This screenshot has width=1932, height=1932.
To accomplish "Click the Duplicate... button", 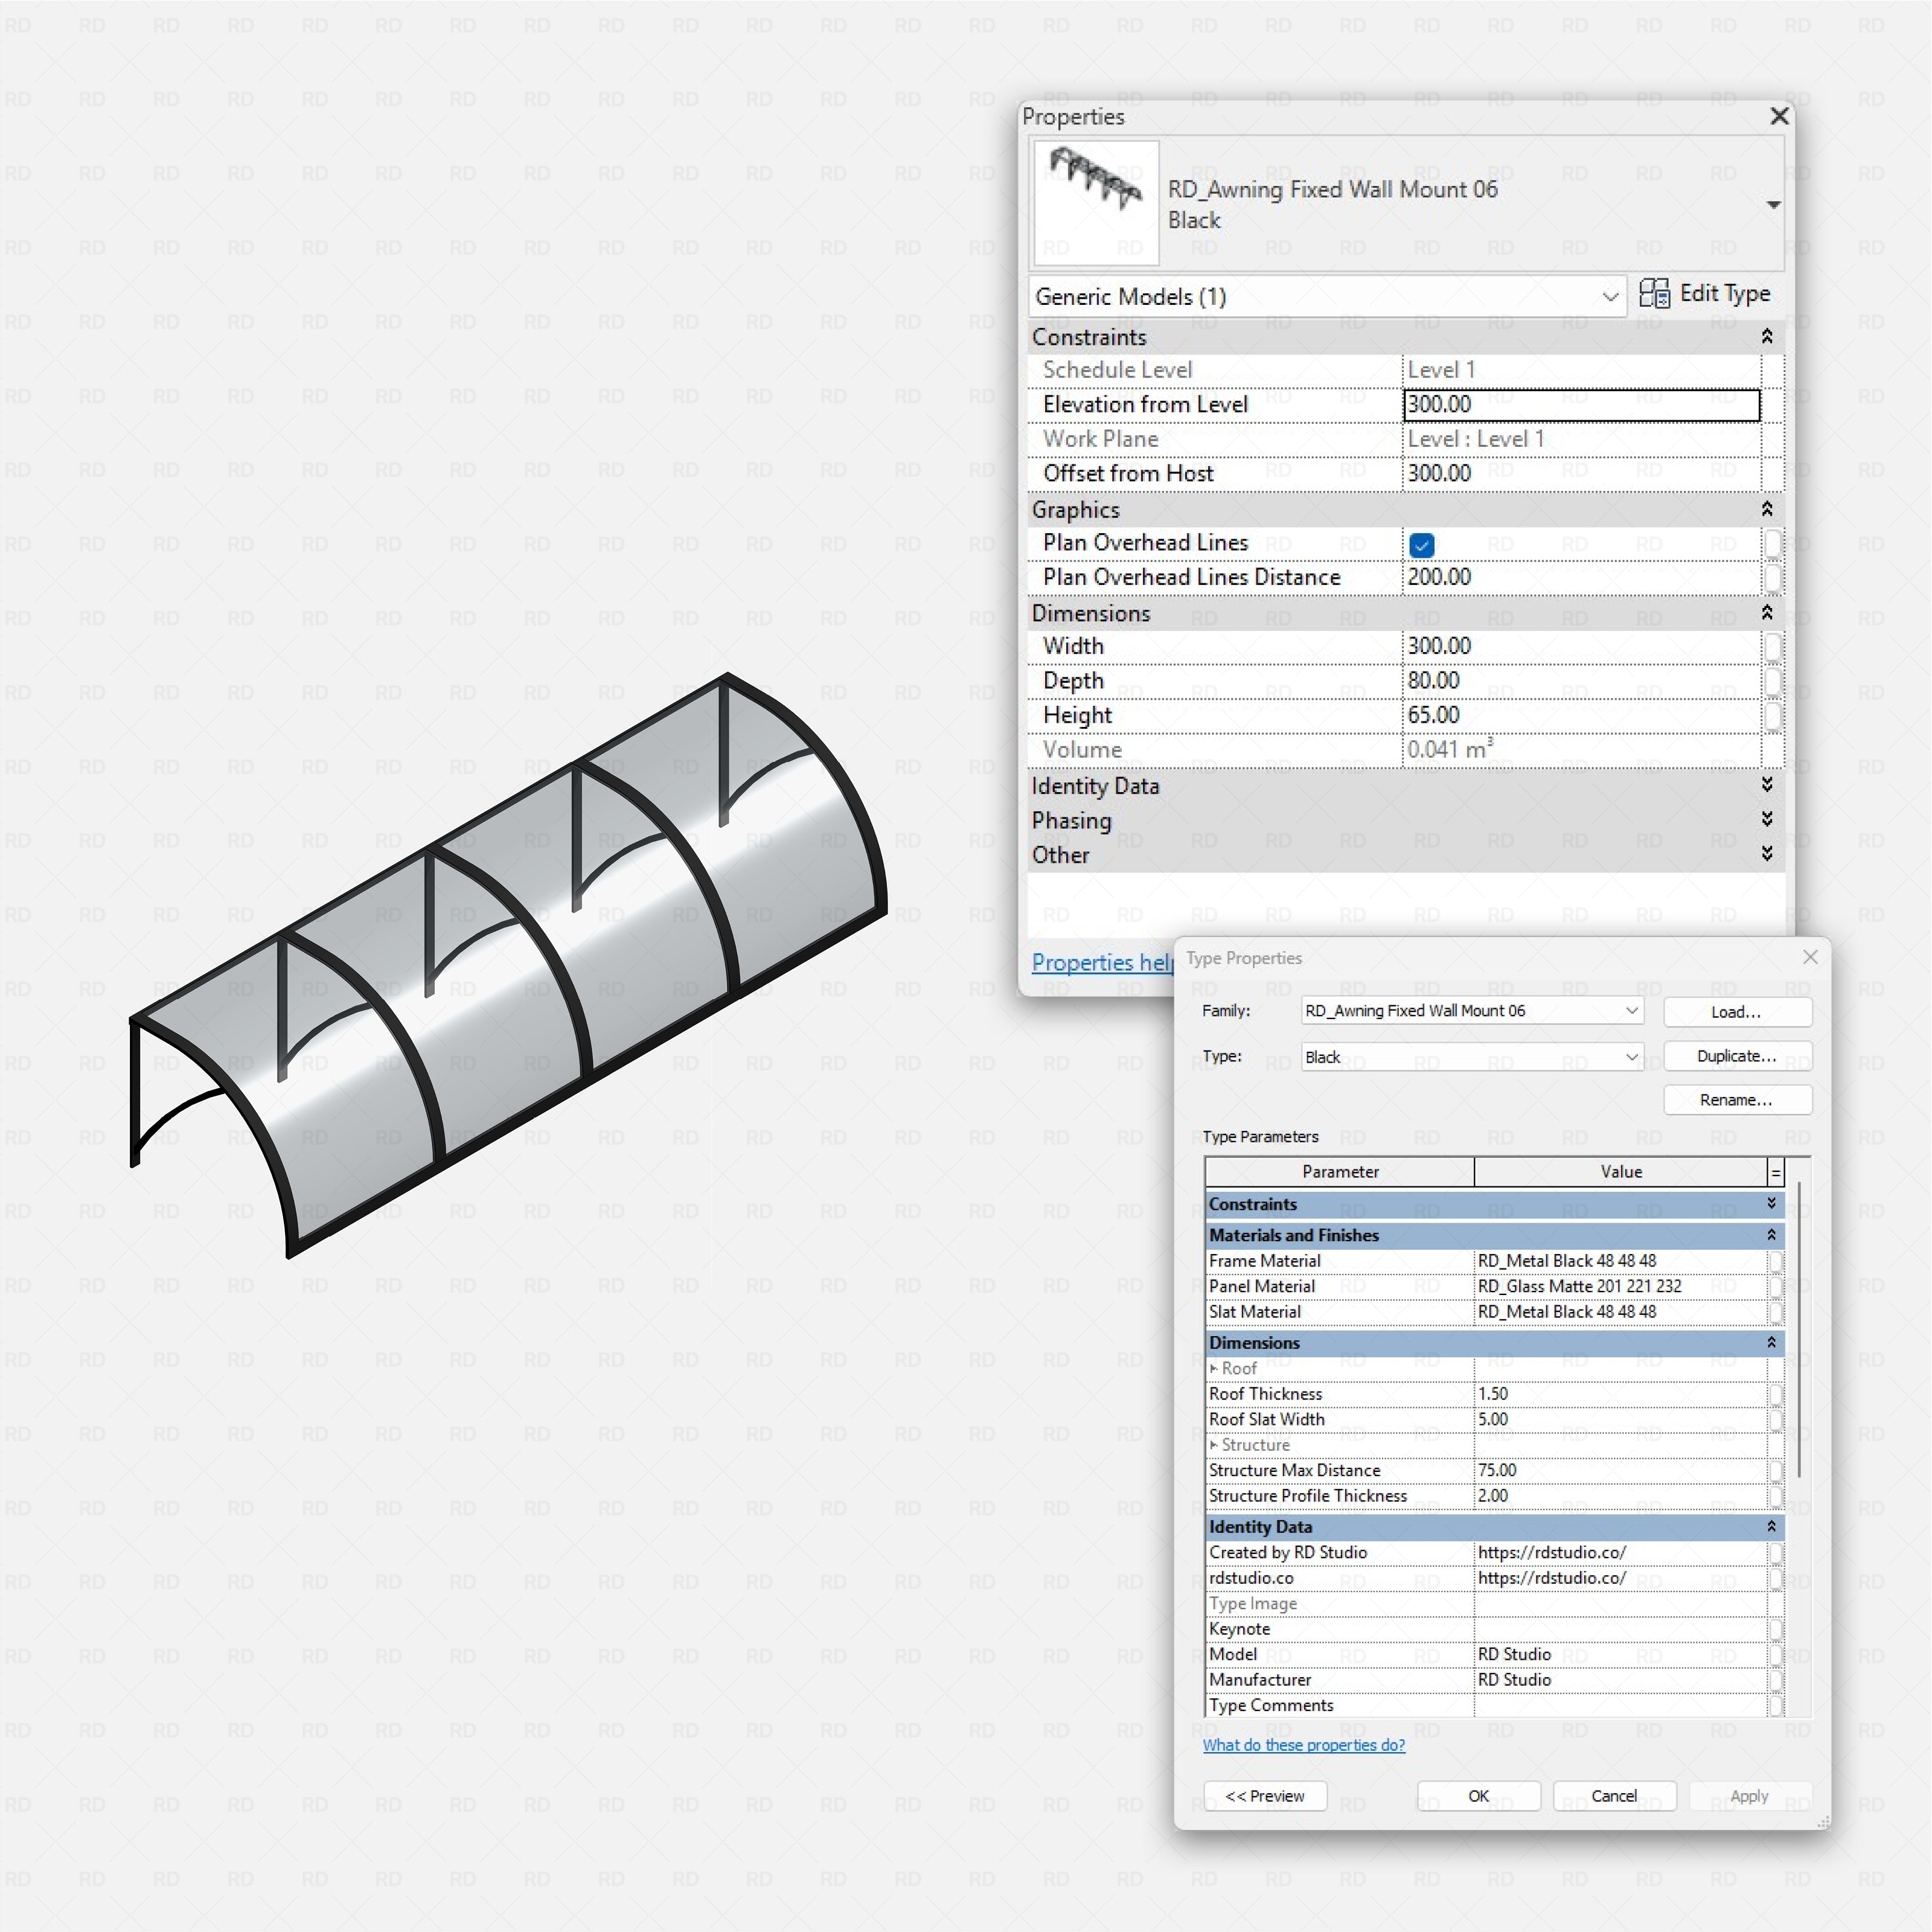I will point(1737,1056).
